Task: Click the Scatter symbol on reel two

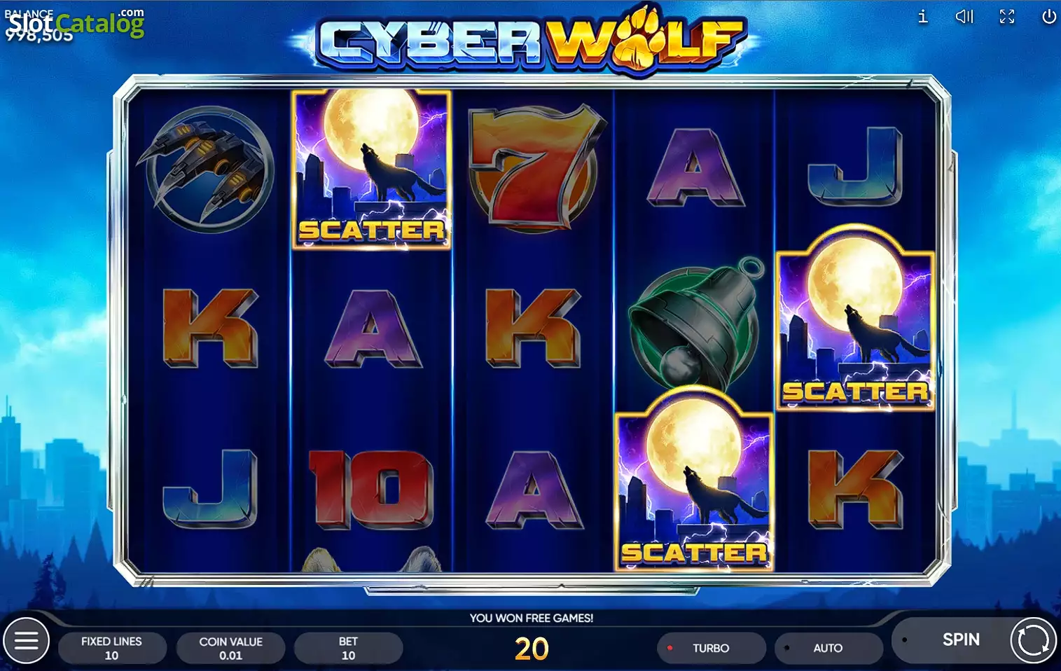Action: click(371, 169)
